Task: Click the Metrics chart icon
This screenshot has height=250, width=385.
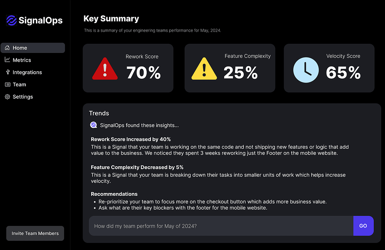Action: tap(7, 60)
